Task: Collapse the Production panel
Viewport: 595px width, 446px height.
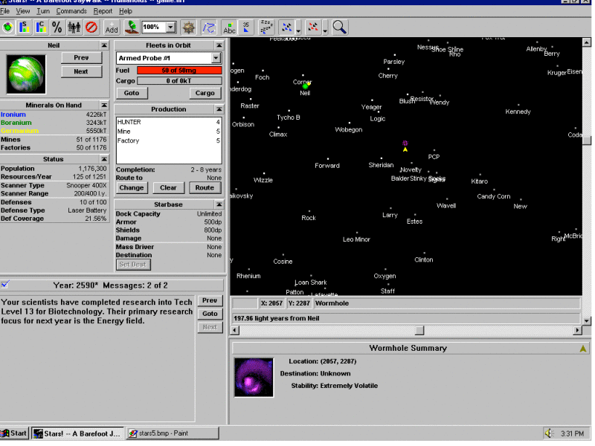Action: coord(219,109)
